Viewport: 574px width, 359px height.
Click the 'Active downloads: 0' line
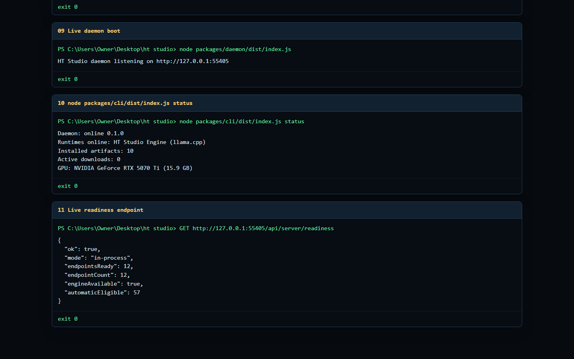pos(89,159)
